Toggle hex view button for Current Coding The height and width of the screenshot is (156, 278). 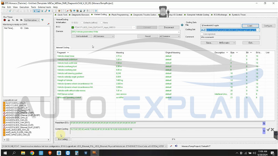click(264, 131)
